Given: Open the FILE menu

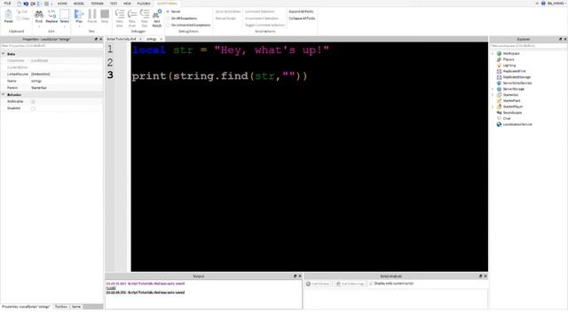Looking at the screenshot, I should click(x=7, y=4).
